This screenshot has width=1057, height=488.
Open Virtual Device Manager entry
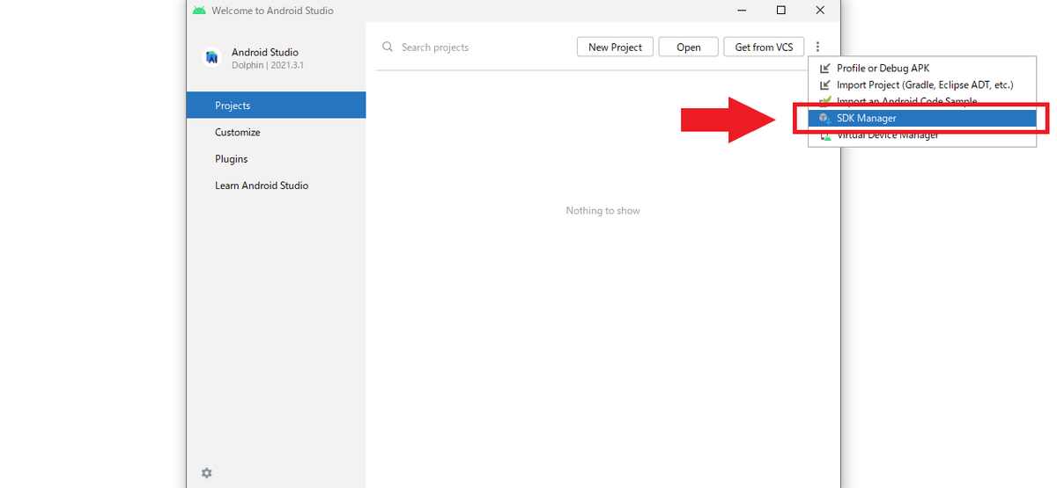pos(922,135)
